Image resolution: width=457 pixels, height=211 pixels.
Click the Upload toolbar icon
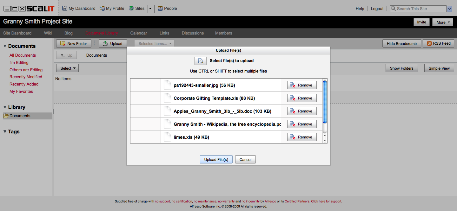click(105, 43)
